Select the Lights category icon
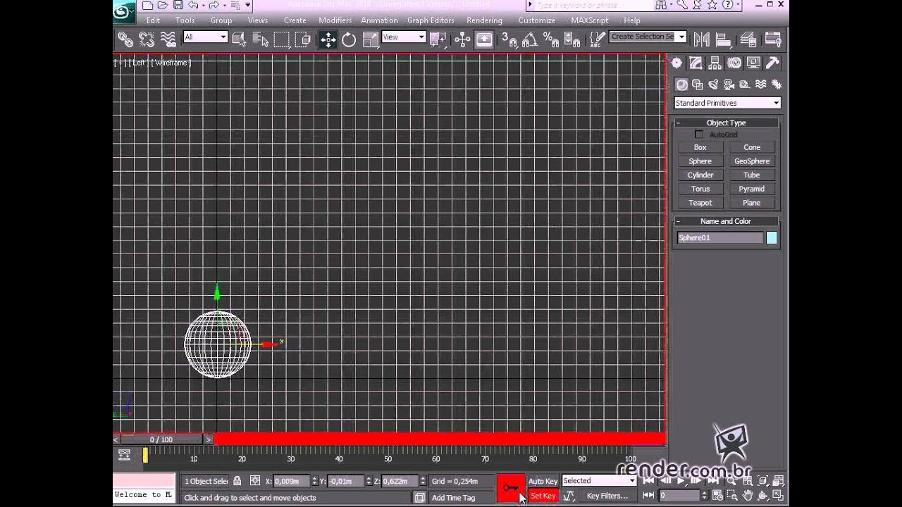 713,84
